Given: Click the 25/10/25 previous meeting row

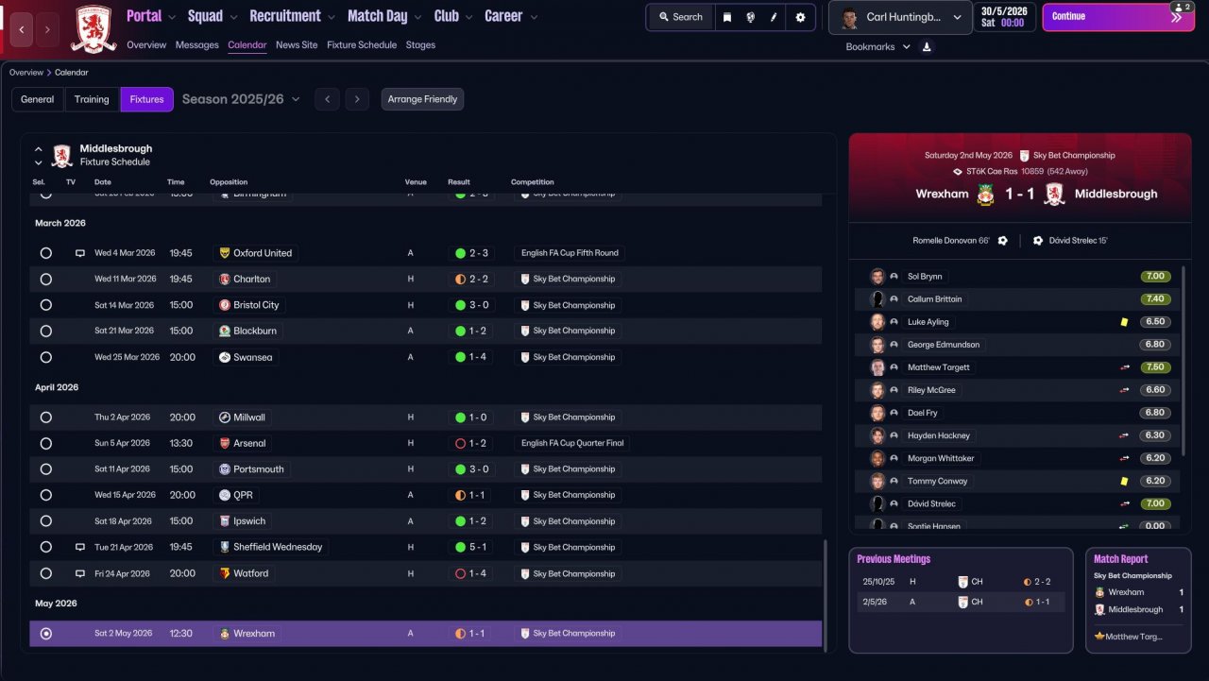Looking at the screenshot, I should coord(961,582).
